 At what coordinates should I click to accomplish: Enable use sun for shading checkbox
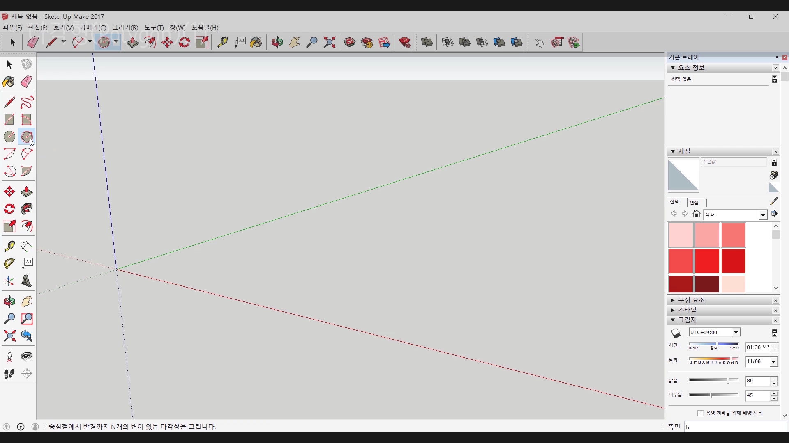pos(700,413)
